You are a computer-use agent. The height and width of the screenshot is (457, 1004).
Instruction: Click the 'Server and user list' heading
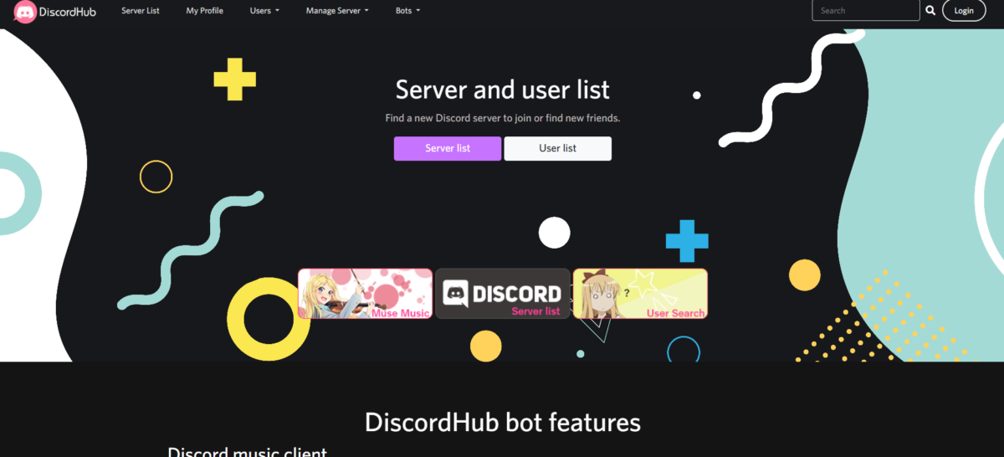coord(503,90)
